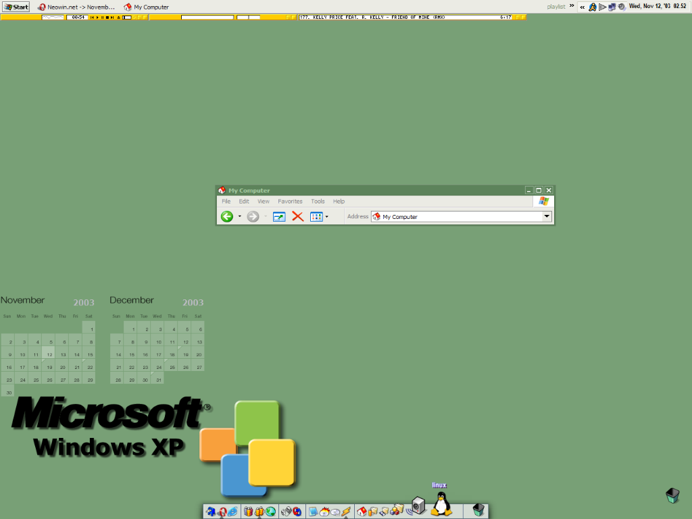Click the grey Forward arrow
Viewport: 692px width, 519px height.
coord(253,217)
